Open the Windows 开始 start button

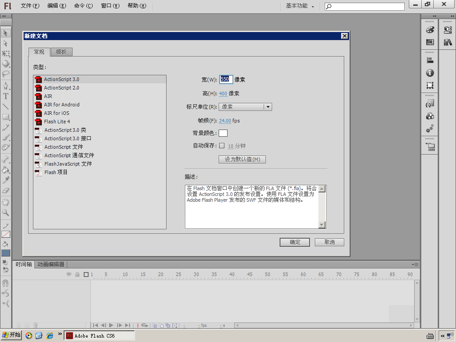[11, 335]
